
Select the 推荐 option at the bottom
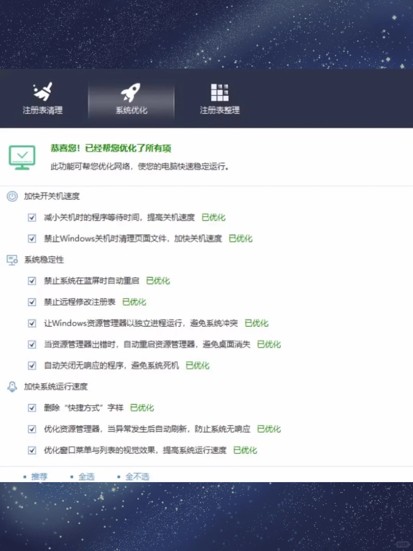coord(39,476)
